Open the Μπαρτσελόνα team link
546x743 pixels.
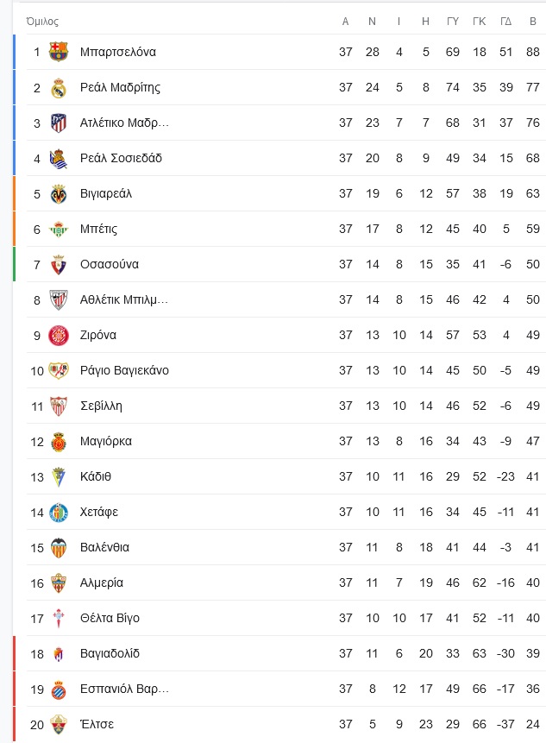117,52
